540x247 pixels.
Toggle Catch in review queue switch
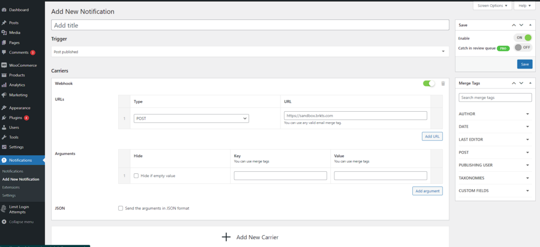pos(523,47)
